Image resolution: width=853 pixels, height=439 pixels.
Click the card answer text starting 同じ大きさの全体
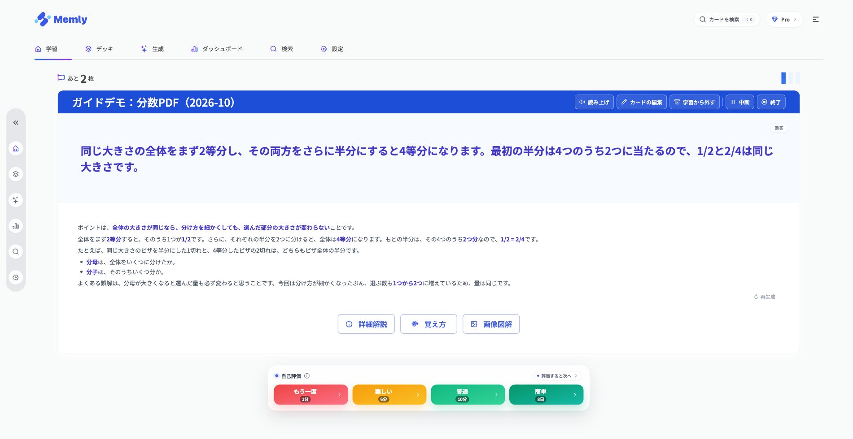pos(427,159)
